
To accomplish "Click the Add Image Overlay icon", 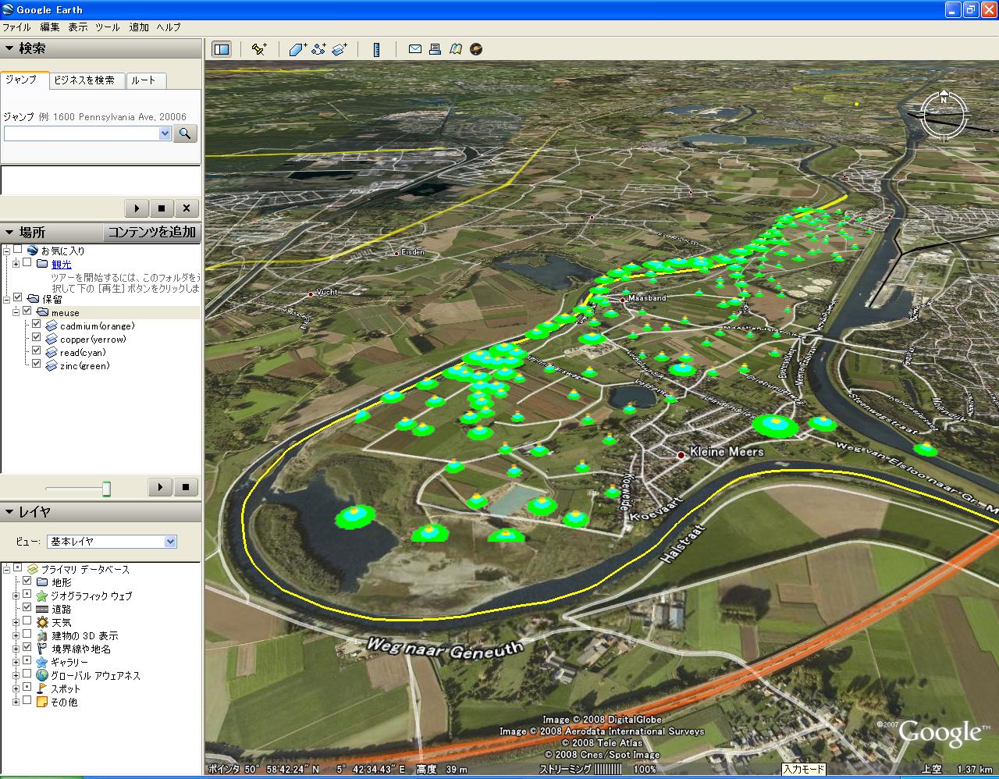I will pyautogui.click(x=339, y=49).
